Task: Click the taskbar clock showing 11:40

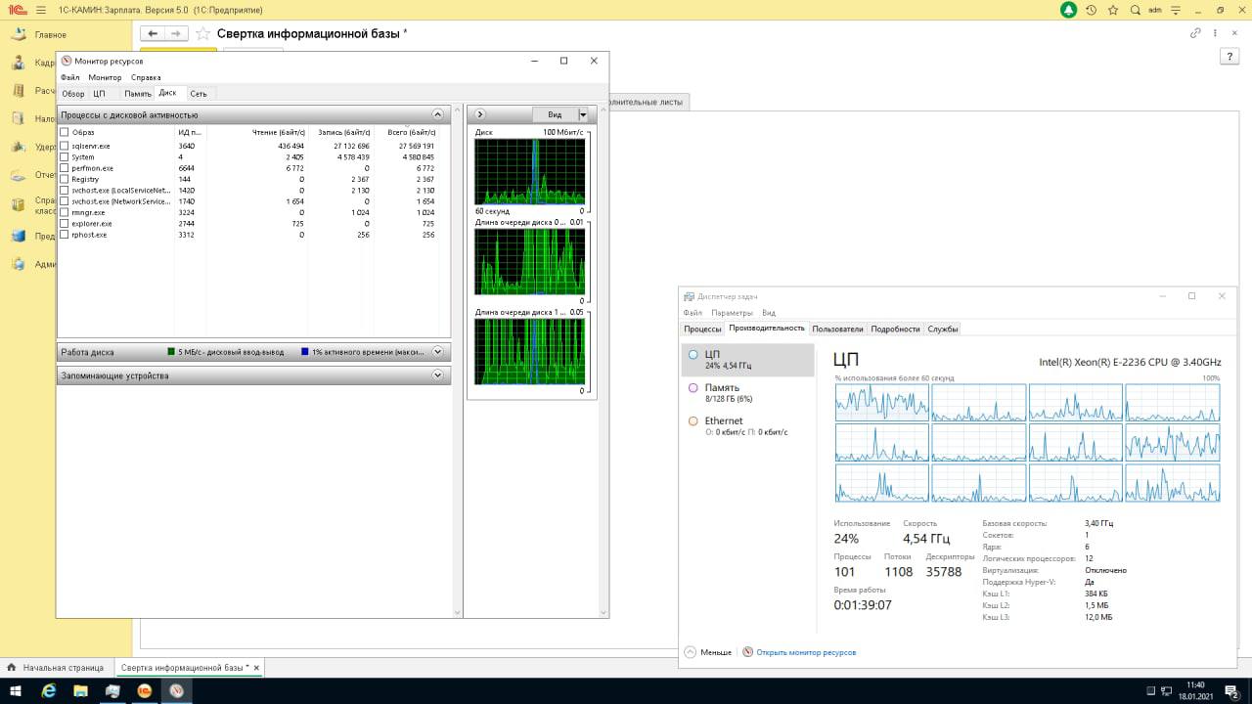Action: (1195, 691)
